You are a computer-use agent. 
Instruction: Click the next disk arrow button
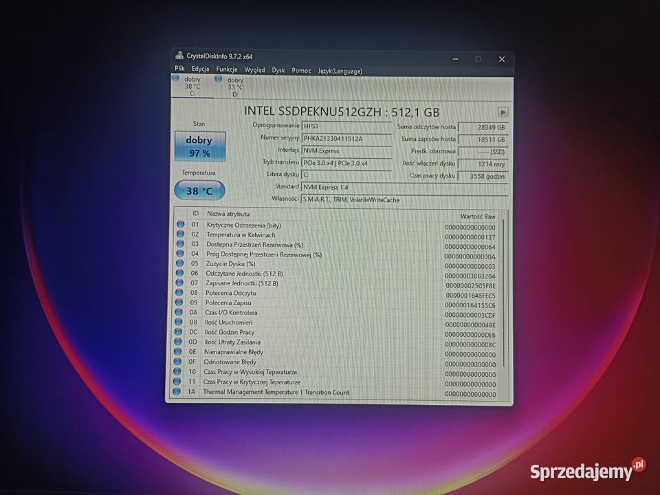point(503,112)
